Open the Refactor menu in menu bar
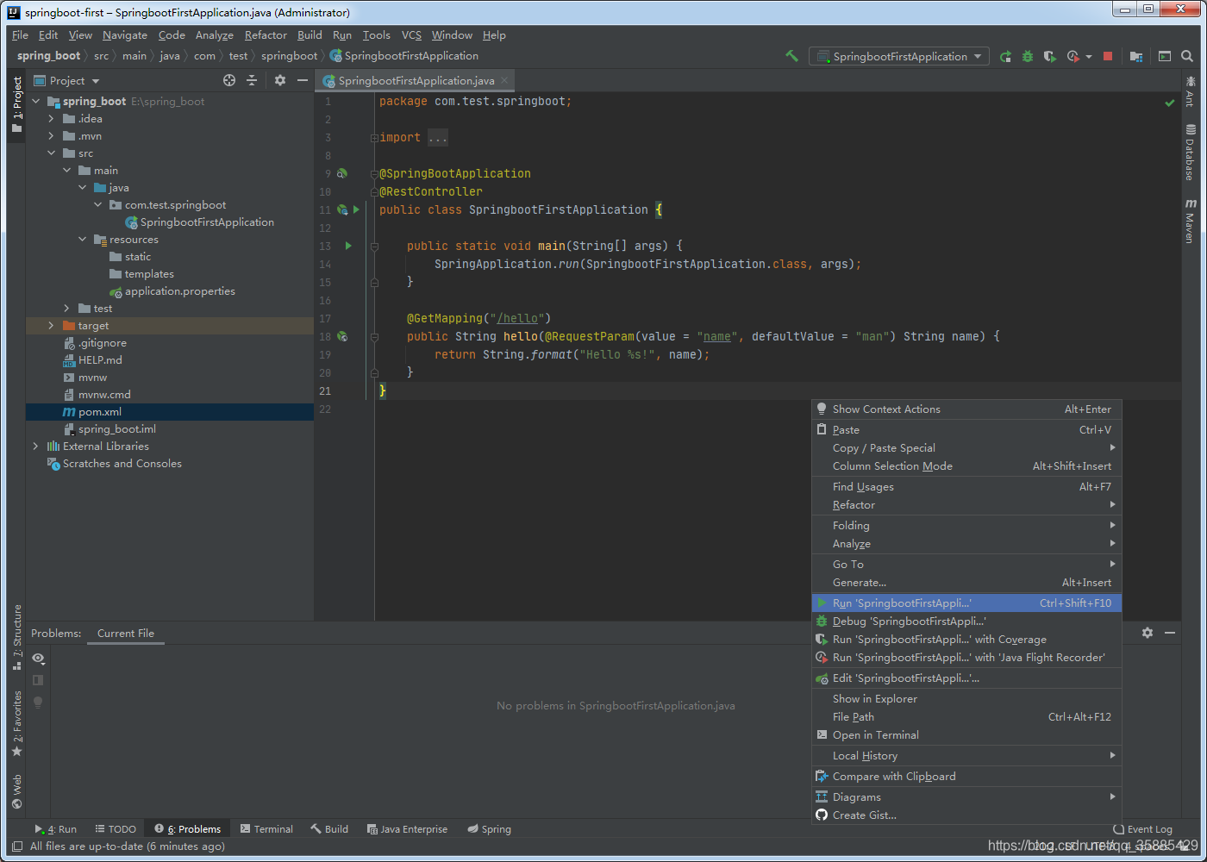 point(266,35)
